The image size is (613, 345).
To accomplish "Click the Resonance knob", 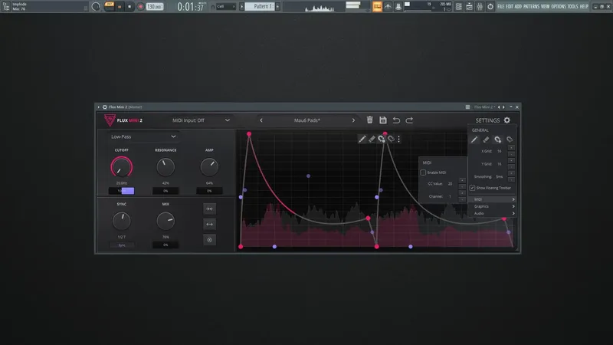I will (166, 167).
